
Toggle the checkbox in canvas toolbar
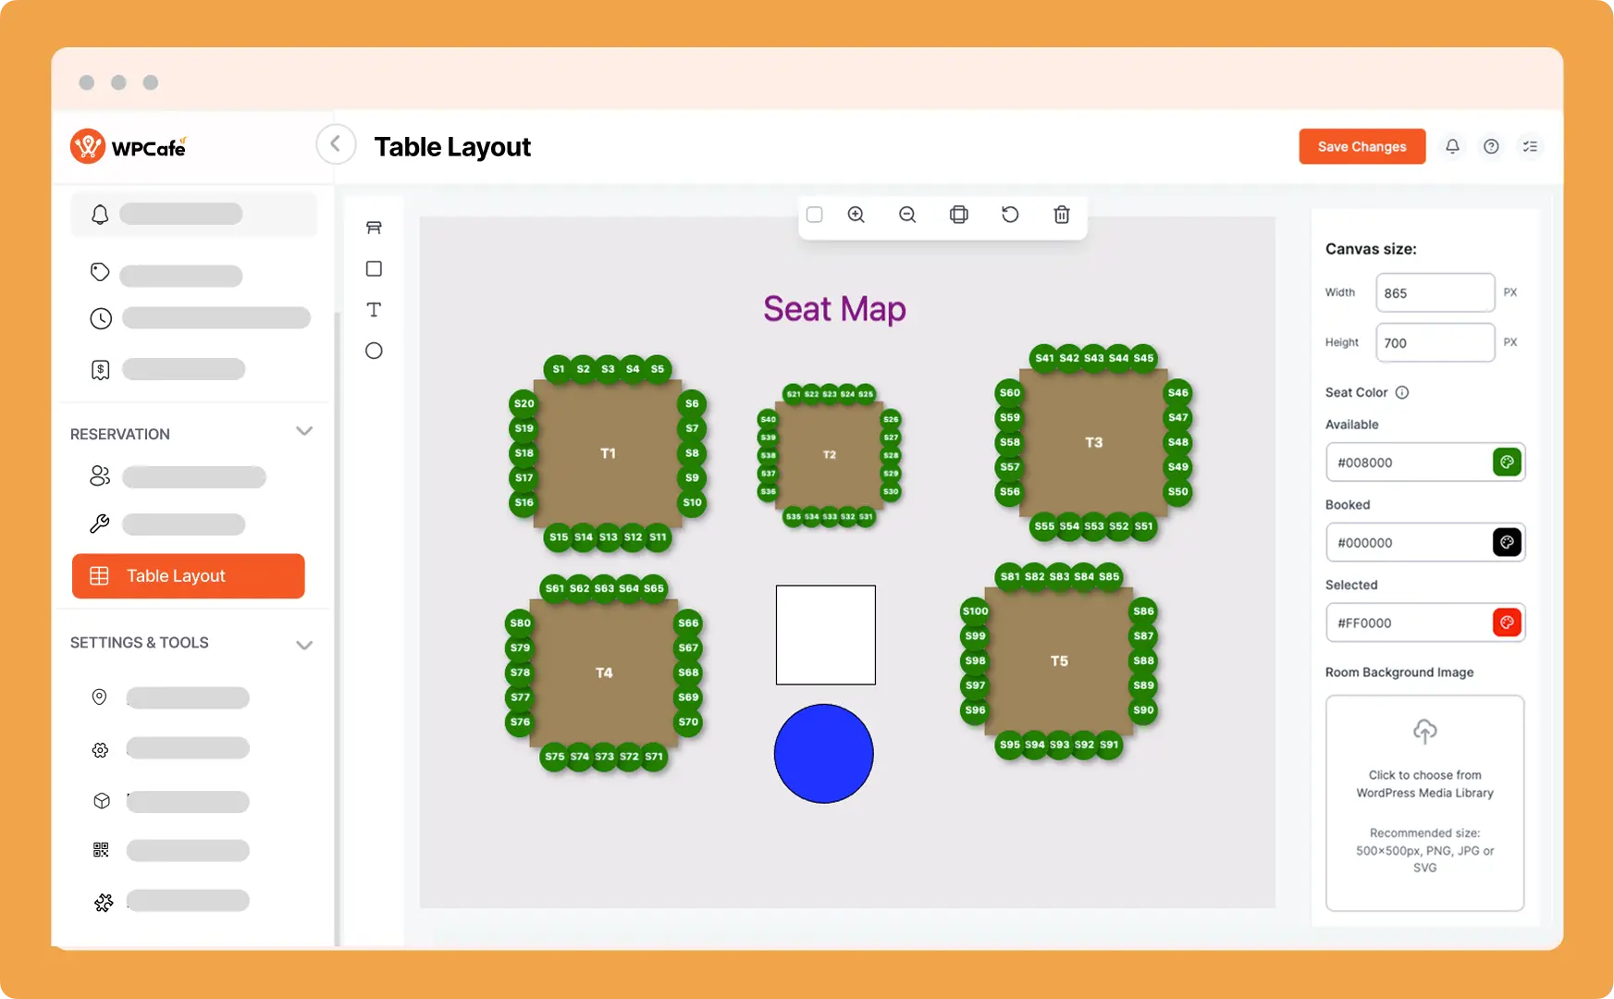[815, 215]
